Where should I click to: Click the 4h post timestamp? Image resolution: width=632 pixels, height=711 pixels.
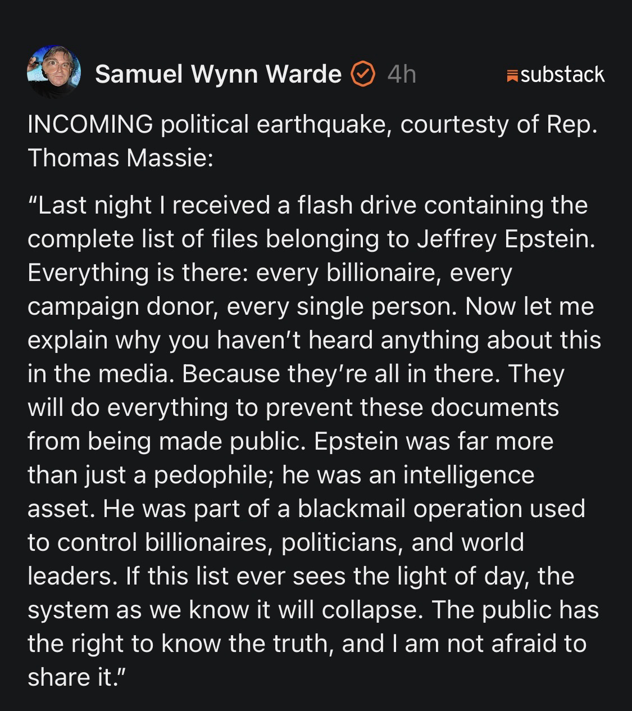(402, 74)
